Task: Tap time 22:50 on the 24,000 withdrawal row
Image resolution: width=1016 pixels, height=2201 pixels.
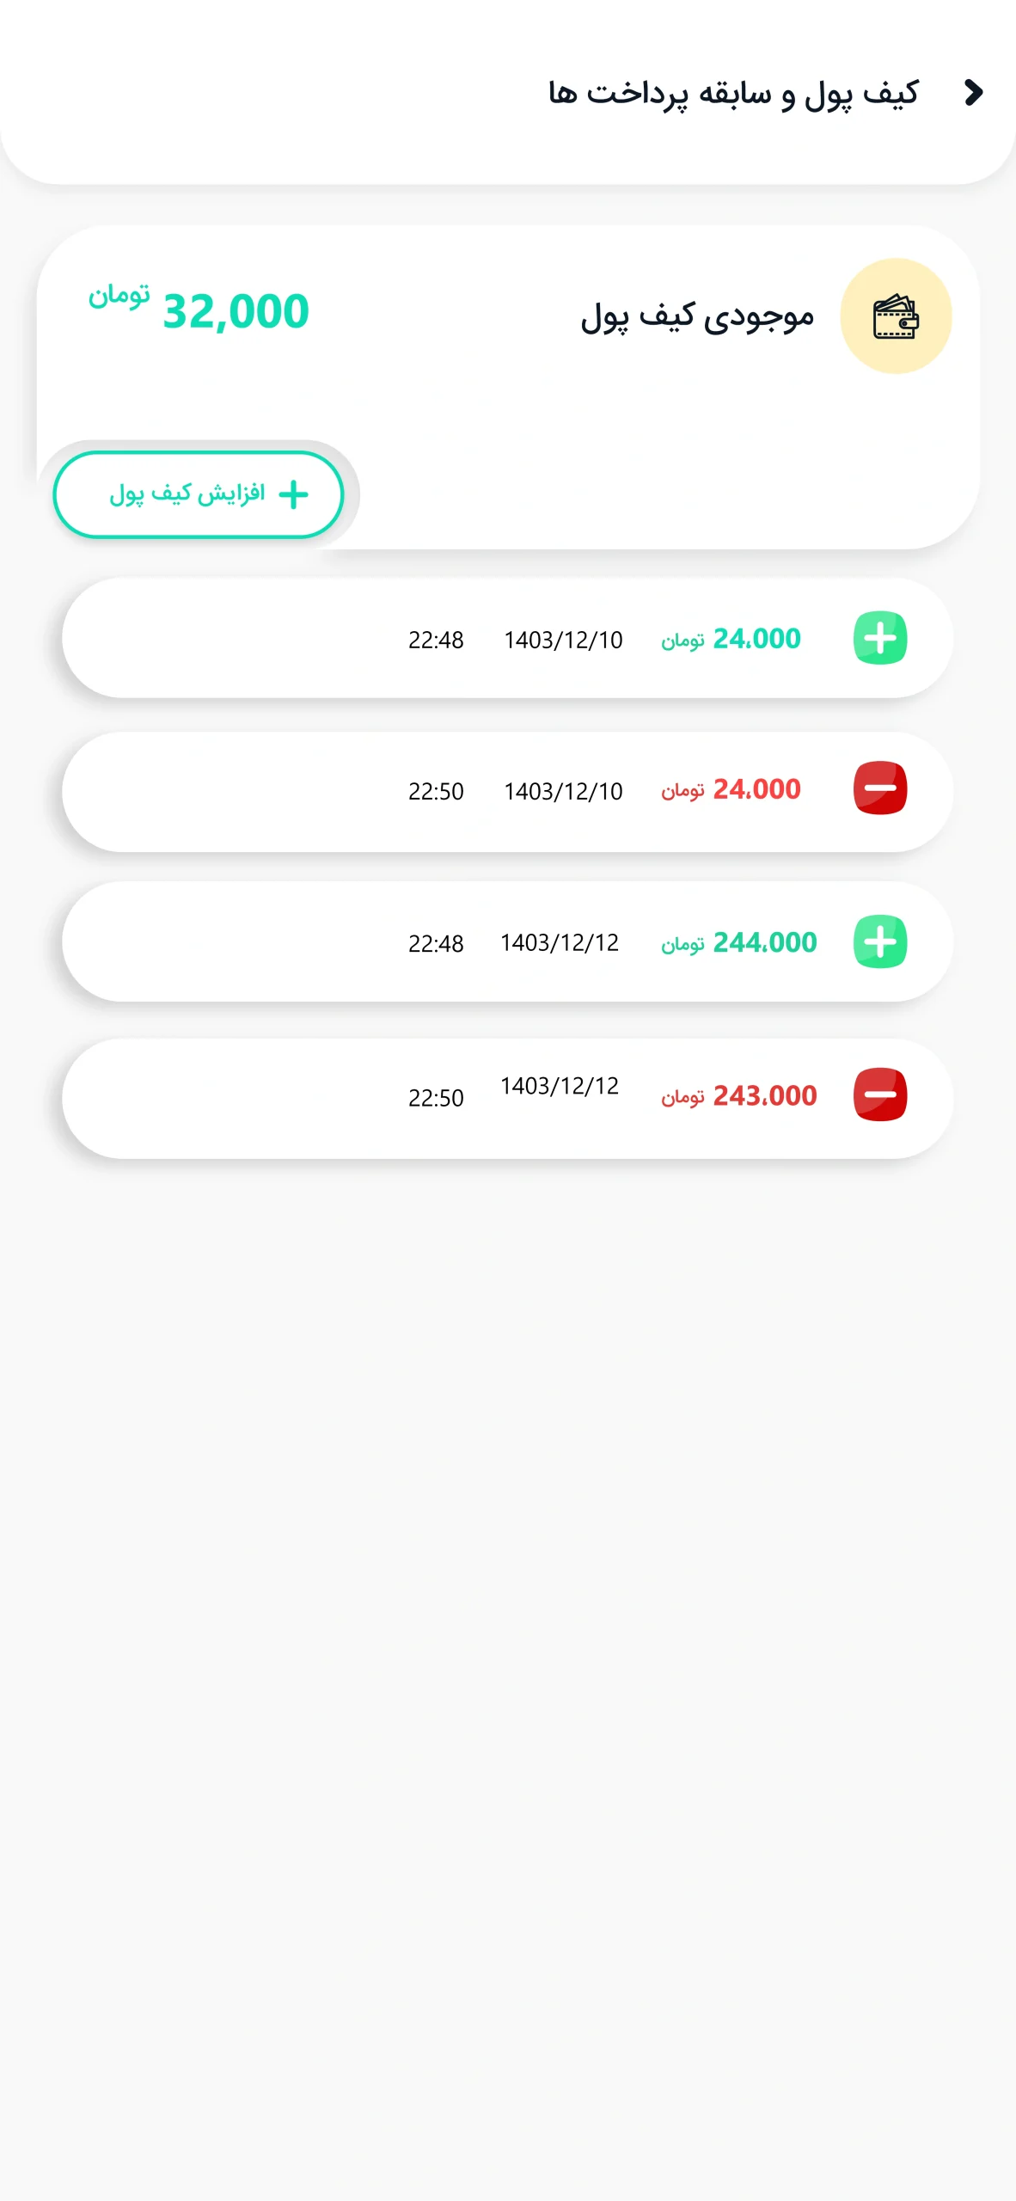Action: 436,791
